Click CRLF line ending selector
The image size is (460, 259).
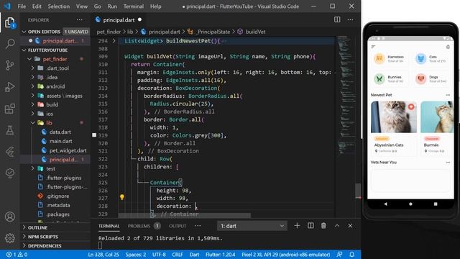[178, 255]
